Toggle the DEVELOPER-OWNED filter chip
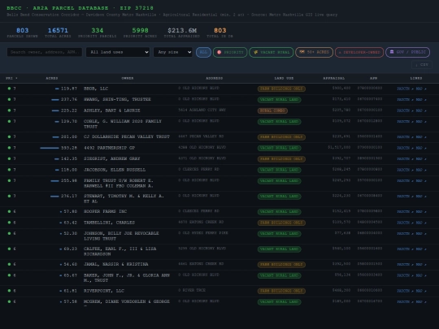 click(x=359, y=52)
